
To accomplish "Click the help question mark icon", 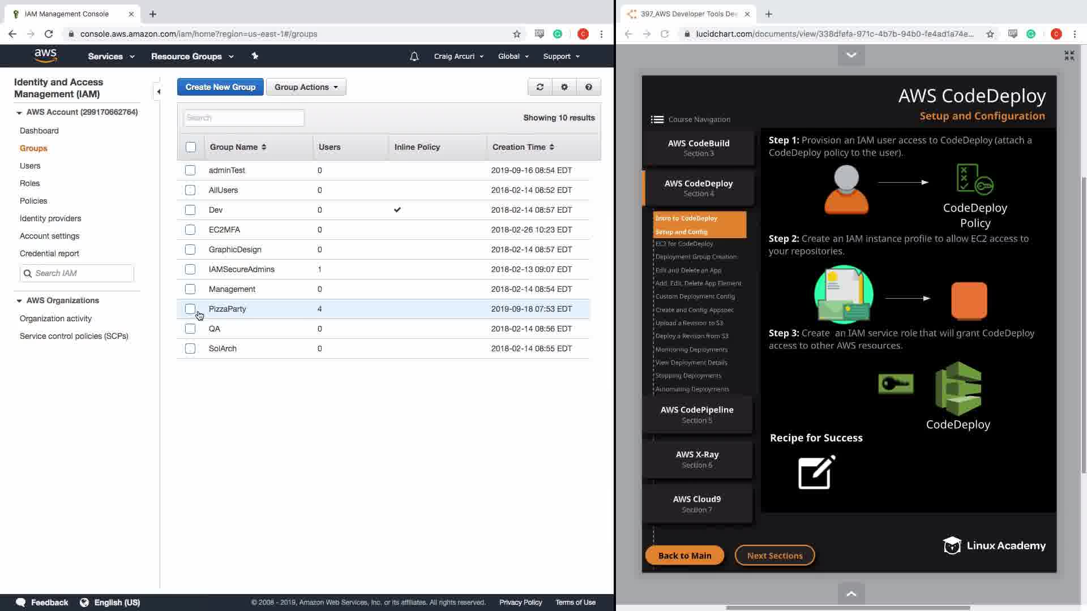I will [x=588, y=87].
